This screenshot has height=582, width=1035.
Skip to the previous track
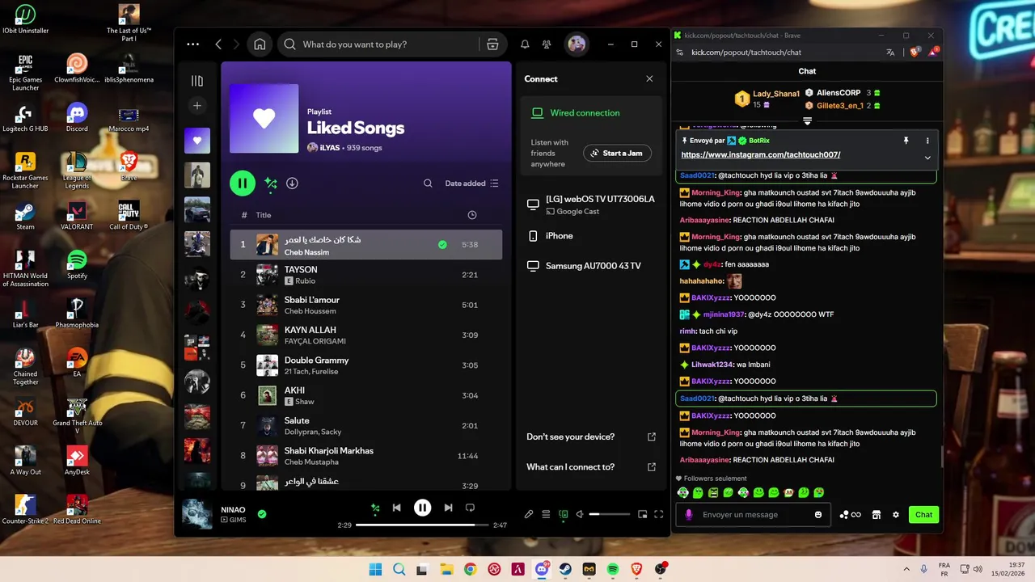397,508
